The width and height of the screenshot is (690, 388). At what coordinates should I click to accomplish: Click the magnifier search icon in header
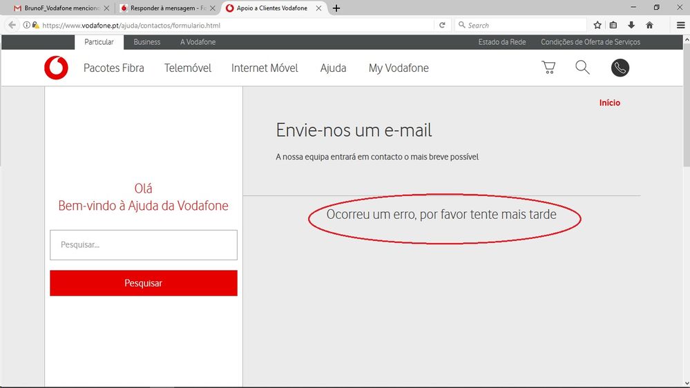[x=582, y=68]
